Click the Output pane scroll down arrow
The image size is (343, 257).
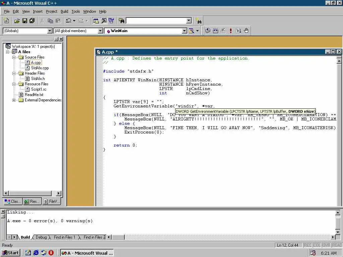[x=338, y=232]
